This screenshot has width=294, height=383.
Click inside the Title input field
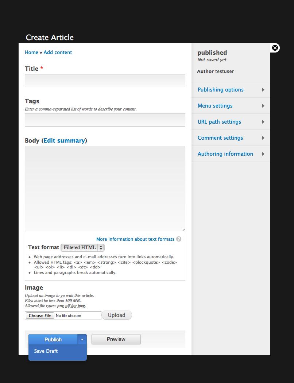(x=105, y=80)
